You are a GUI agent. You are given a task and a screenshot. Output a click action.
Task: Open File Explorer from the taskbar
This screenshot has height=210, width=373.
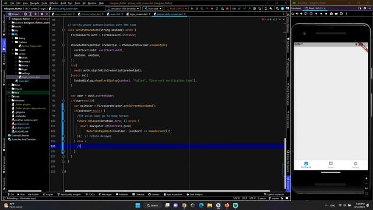pos(210,205)
